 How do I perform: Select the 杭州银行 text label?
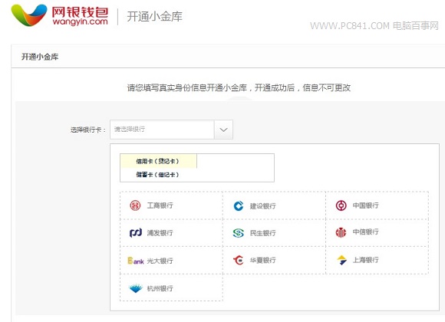(160, 288)
